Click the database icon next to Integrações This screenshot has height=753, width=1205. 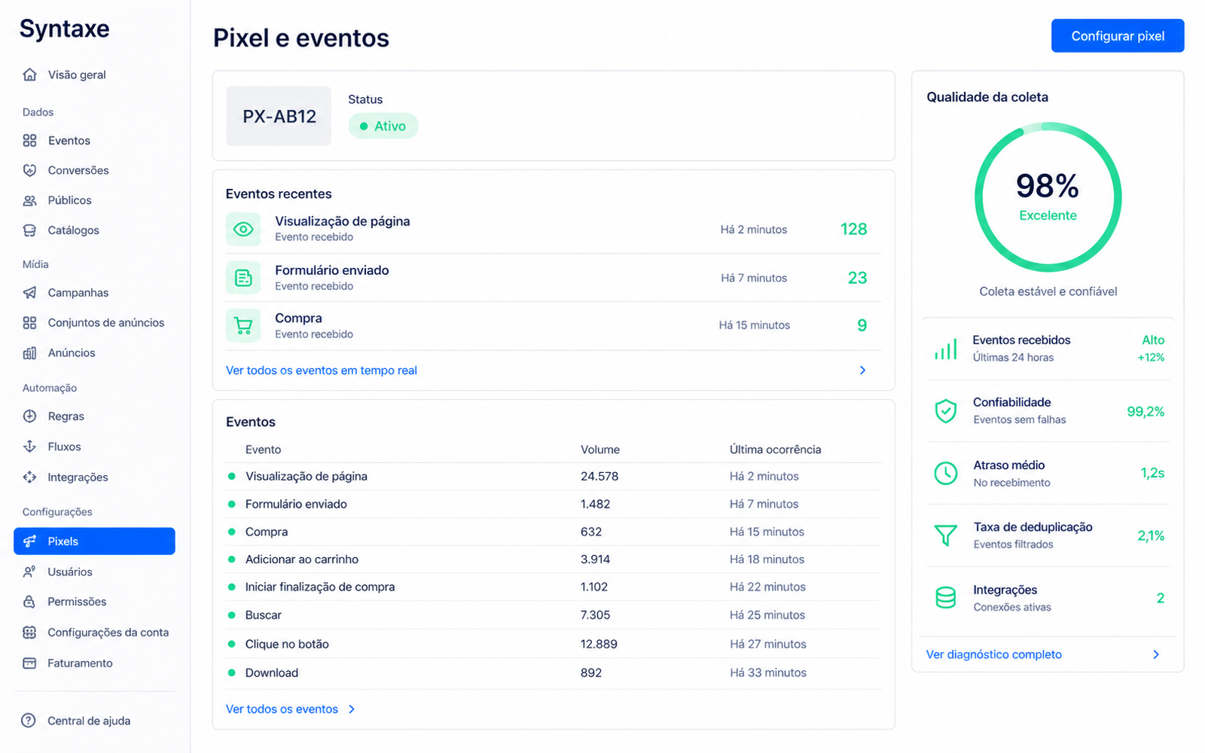[x=945, y=598]
